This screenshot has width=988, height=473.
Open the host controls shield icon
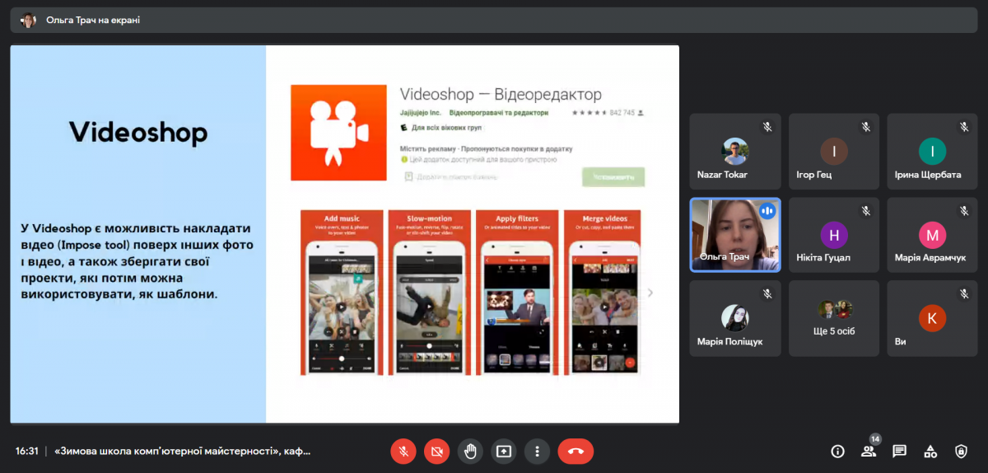[961, 451]
